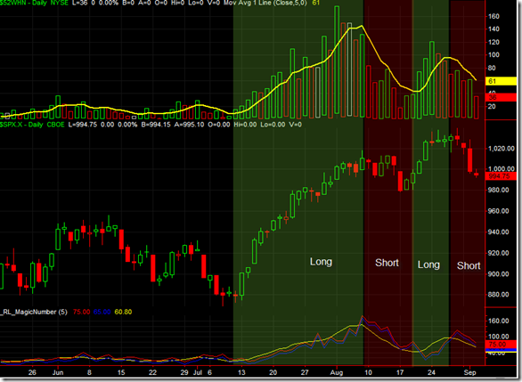This screenshot has height=382, width=522.
Task: Click the Aug month label on date axis
Action: coord(337,372)
